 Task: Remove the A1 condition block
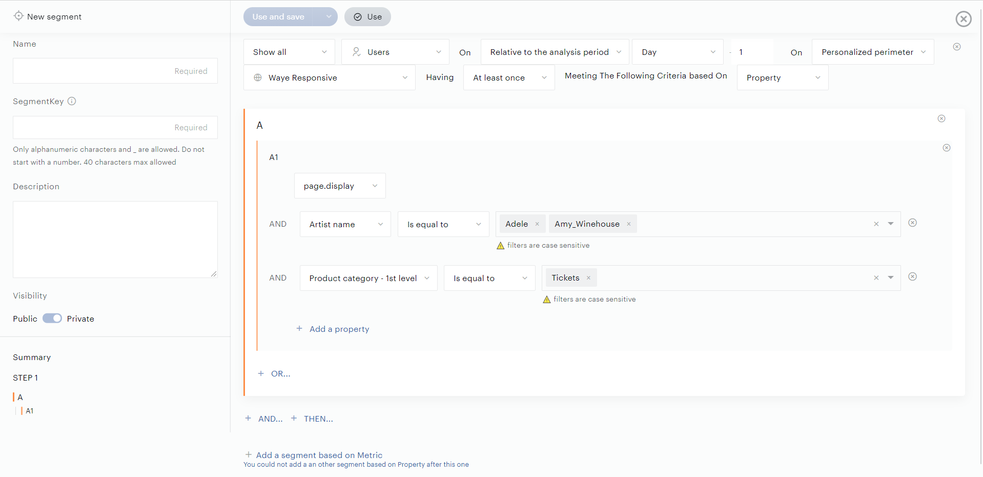pyautogui.click(x=946, y=148)
